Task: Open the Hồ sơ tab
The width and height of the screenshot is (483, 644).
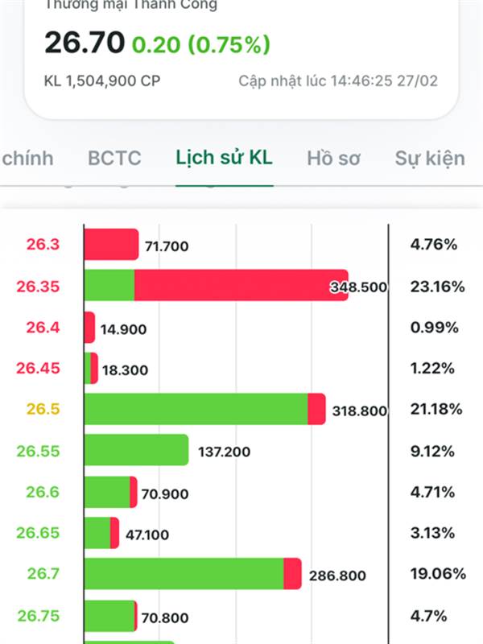Action: (x=333, y=158)
